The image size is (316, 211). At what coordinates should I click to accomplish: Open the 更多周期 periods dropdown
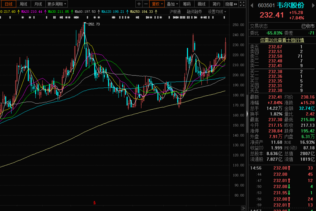pyautogui.click(x=57, y=4)
